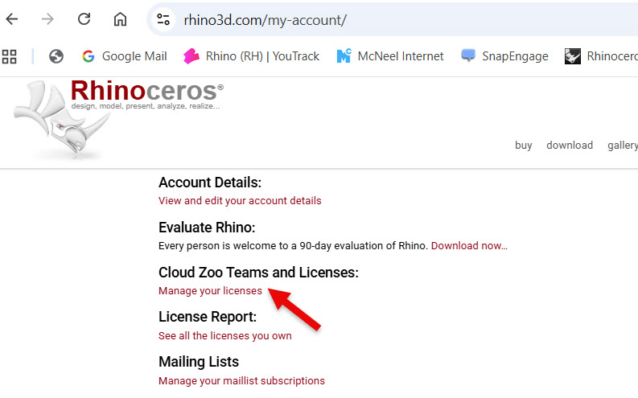
Task: Click the Mailing Lists heading
Action: [x=199, y=362]
